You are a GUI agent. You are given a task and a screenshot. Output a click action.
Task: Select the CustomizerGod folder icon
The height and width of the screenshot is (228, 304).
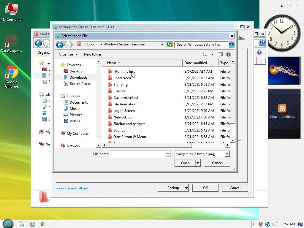(110, 97)
